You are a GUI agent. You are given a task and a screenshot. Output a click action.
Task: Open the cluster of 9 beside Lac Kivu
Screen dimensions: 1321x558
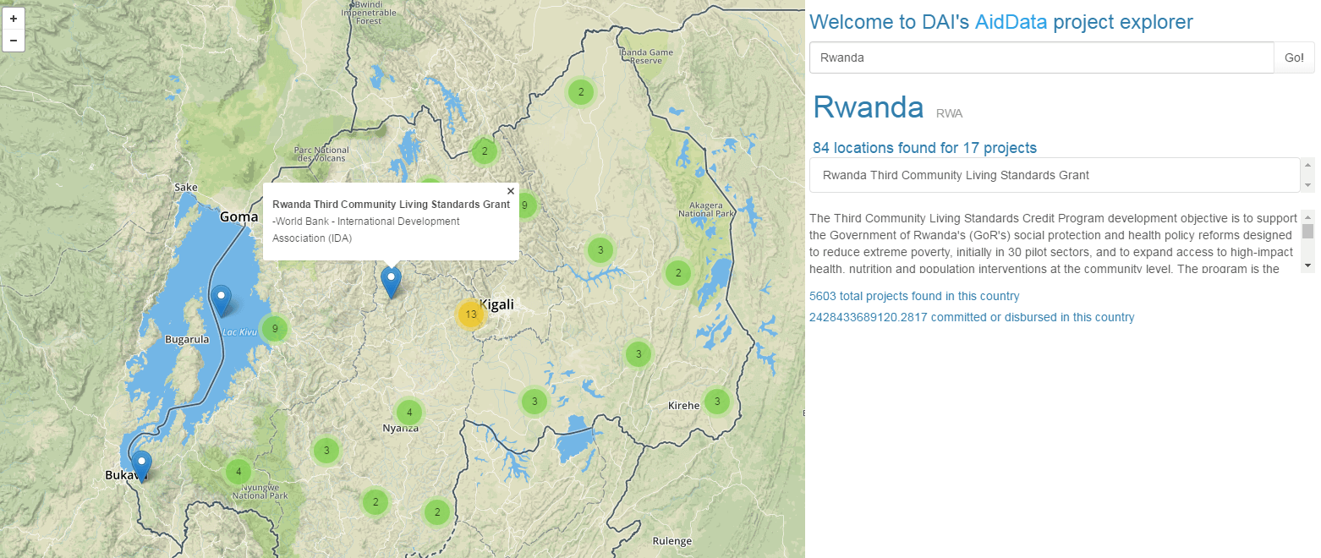[274, 329]
